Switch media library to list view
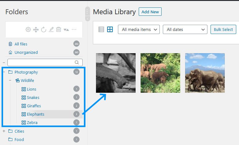Image resolution: width=239 pixels, height=145 pixels. click(x=101, y=29)
